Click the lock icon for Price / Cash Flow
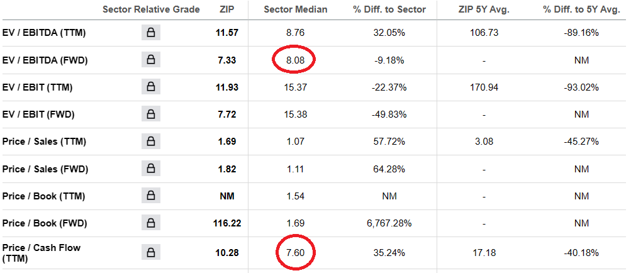The height and width of the screenshot is (273, 631). [151, 253]
